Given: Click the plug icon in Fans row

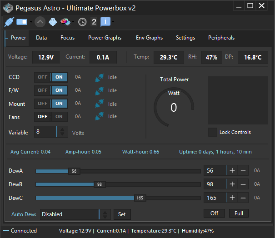Looking at the screenshot, I should click(99, 116).
